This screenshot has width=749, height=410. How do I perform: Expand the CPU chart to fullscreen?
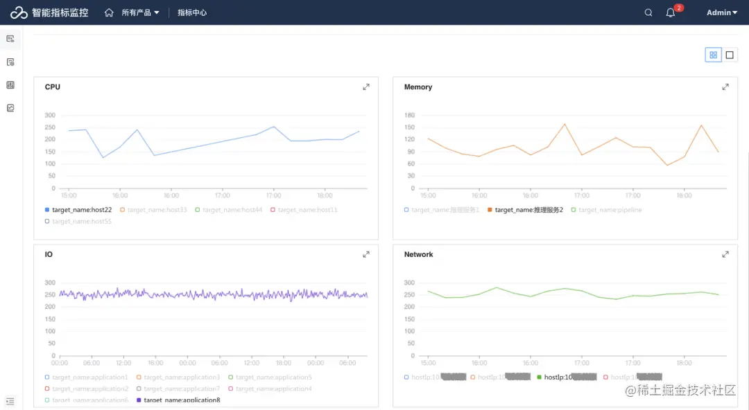pos(366,87)
